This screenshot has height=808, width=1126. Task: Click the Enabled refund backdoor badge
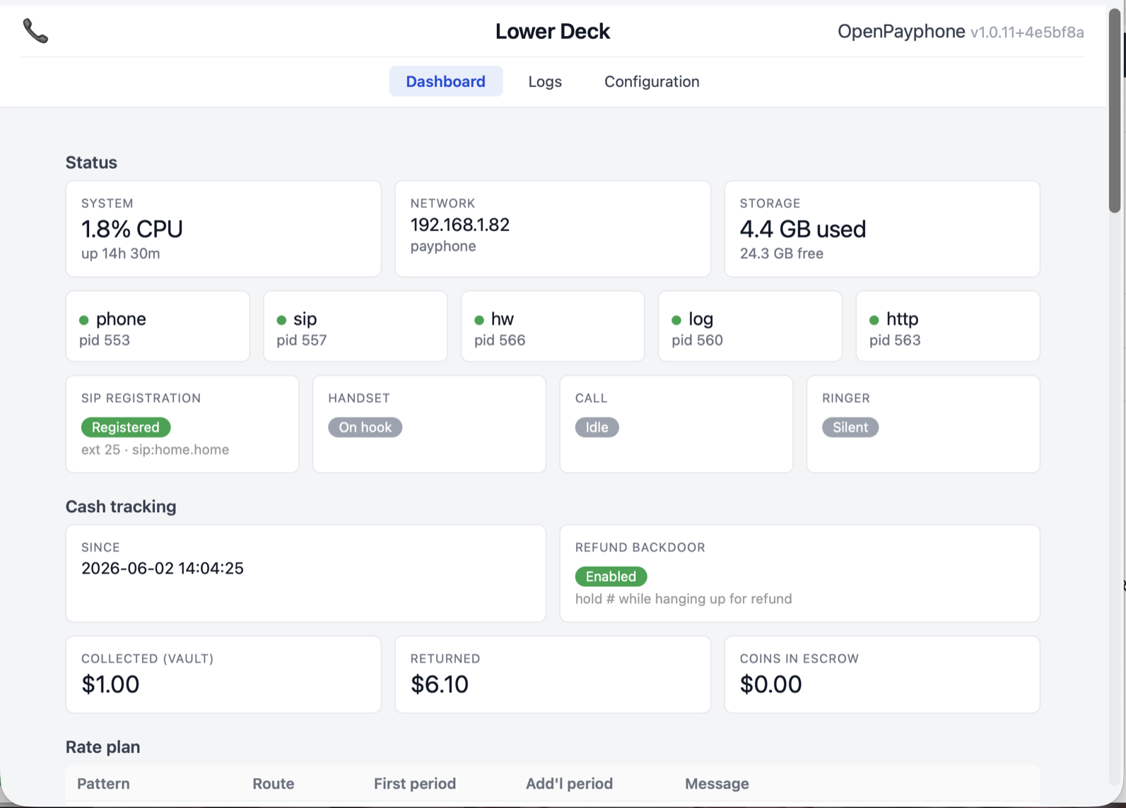pos(611,576)
